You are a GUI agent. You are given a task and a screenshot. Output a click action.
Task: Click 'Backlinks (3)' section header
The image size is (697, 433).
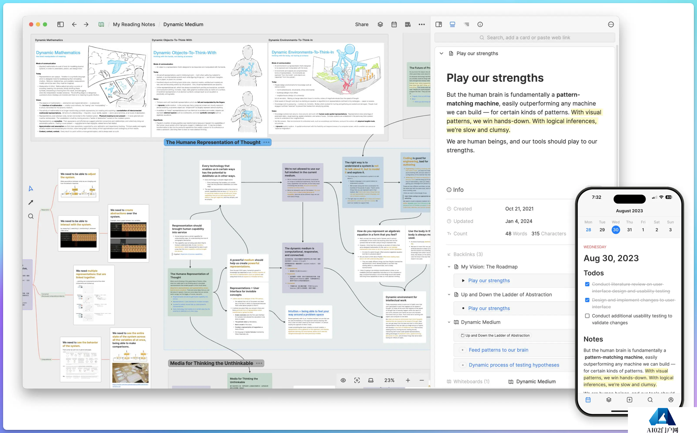pos(468,254)
